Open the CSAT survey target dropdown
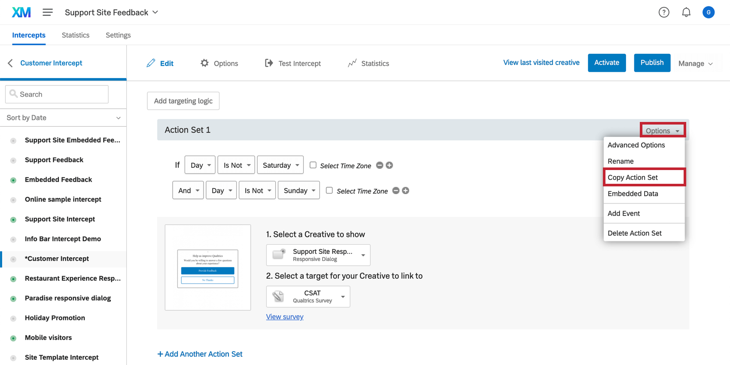 pos(308,297)
